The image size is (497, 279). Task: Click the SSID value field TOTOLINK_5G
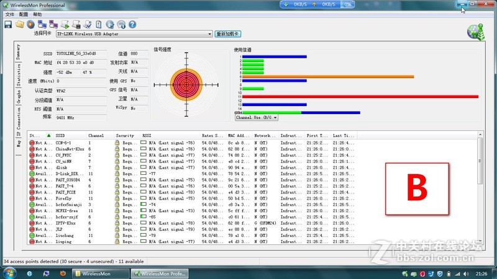(81, 54)
